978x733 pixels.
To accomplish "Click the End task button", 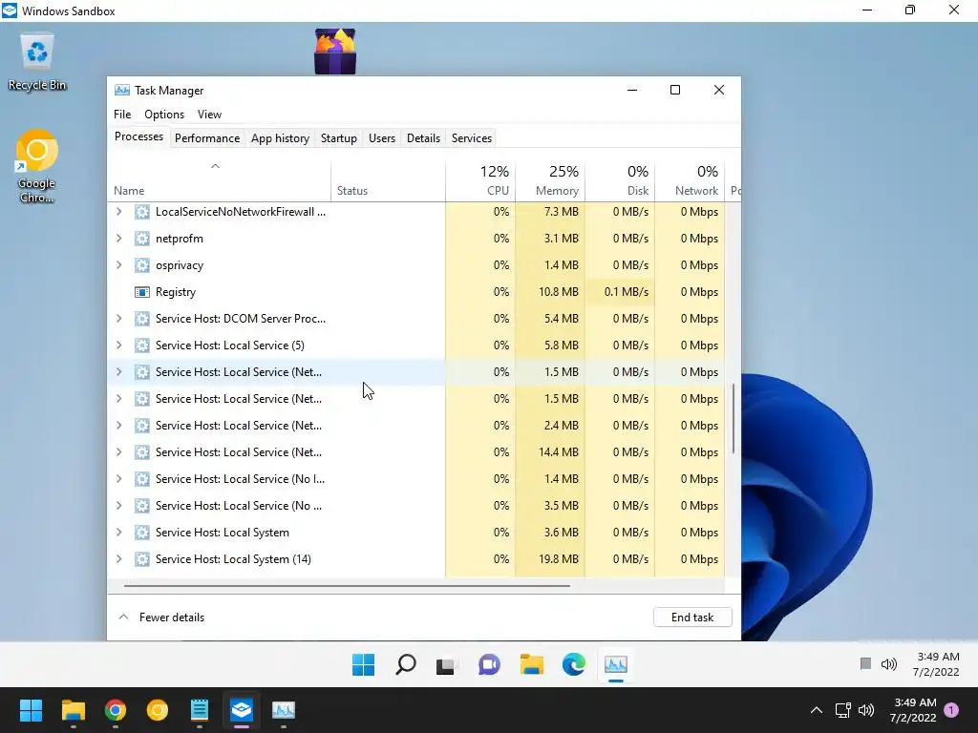I will [692, 618].
